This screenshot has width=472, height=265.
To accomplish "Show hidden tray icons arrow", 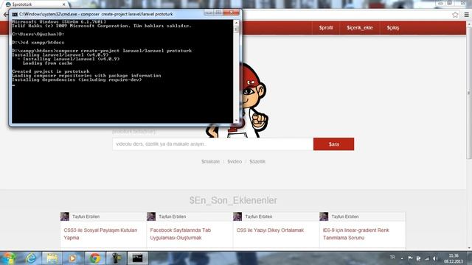I will 402,258.
